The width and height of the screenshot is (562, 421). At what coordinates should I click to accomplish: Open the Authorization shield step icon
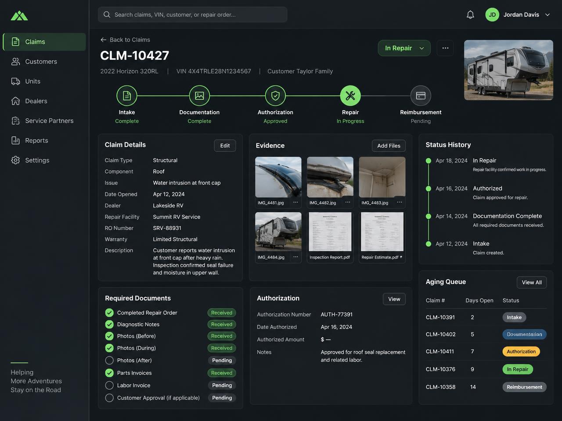click(275, 96)
